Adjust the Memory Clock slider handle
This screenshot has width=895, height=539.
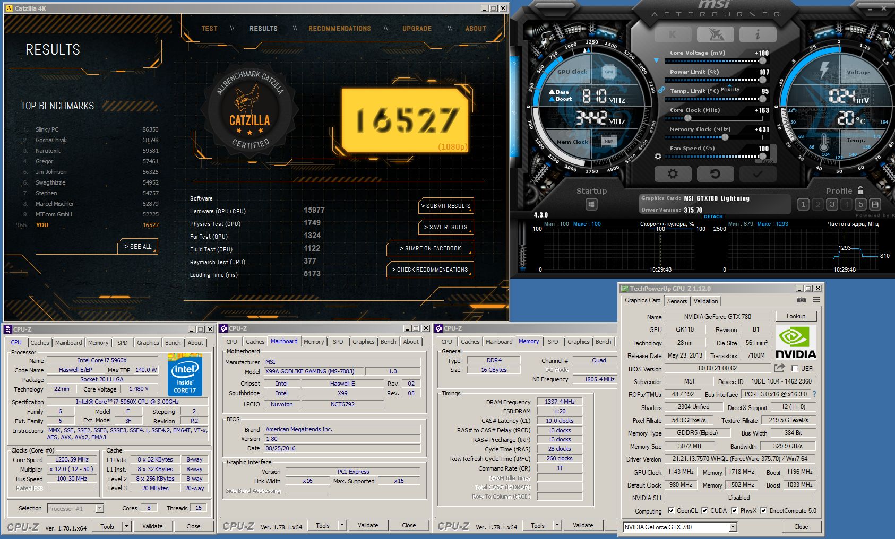click(725, 137)
